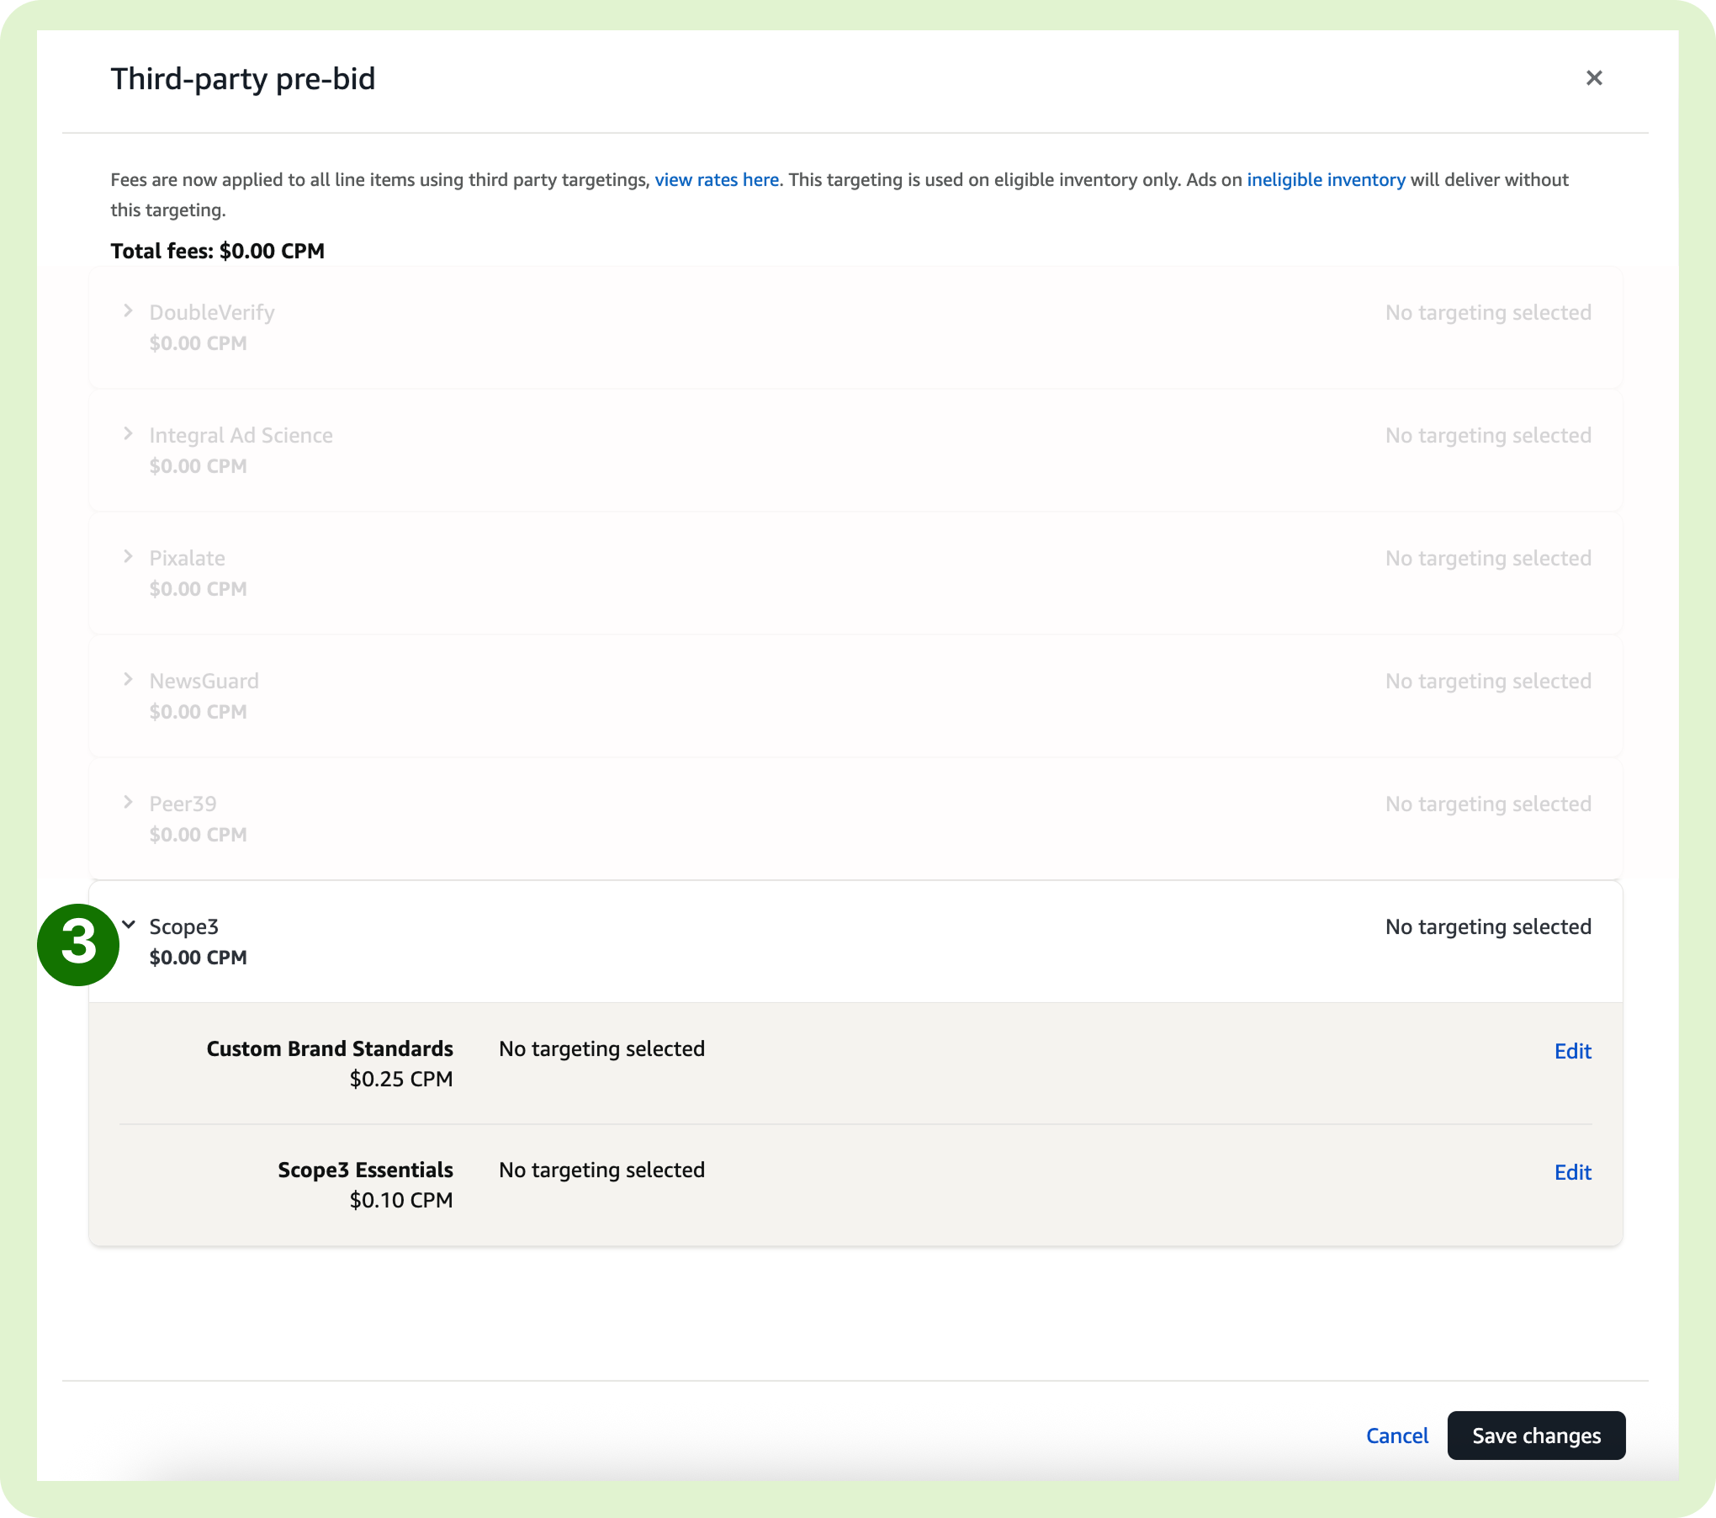Expand the Integral Ad Science row
This screenshot has width=1716, height=1518.
[x=128, y=434]
